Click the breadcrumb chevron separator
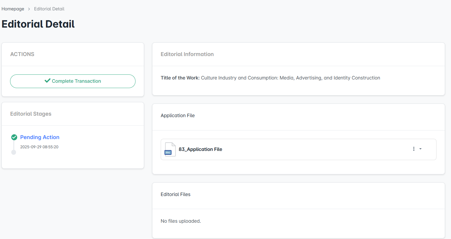The width and height of the screenshot is (451, 239). point(29,9)
